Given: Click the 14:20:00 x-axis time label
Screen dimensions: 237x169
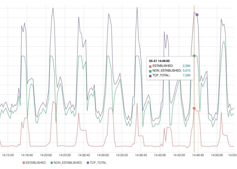Looking at the screenshot, I should pyautogui.click(x=46, y=155).
